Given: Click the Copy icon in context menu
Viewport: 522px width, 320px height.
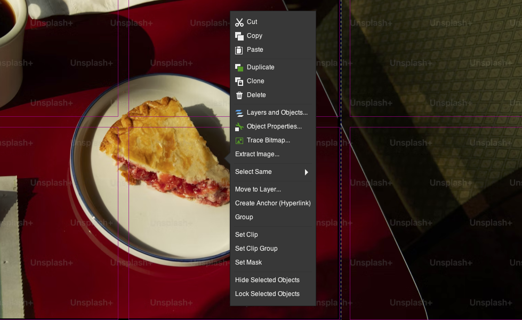Looking at the screenshot, I should point(239,36).
